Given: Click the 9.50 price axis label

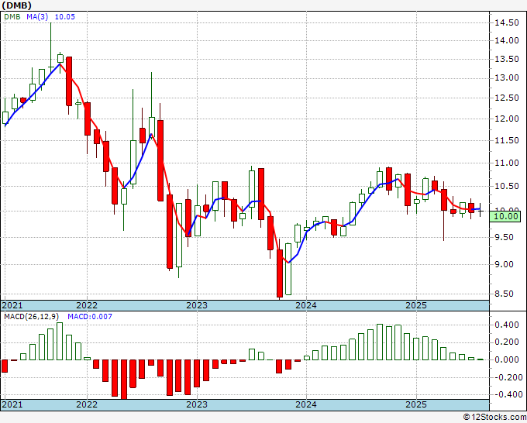Looking at the screenshot, I should (504, 237).
